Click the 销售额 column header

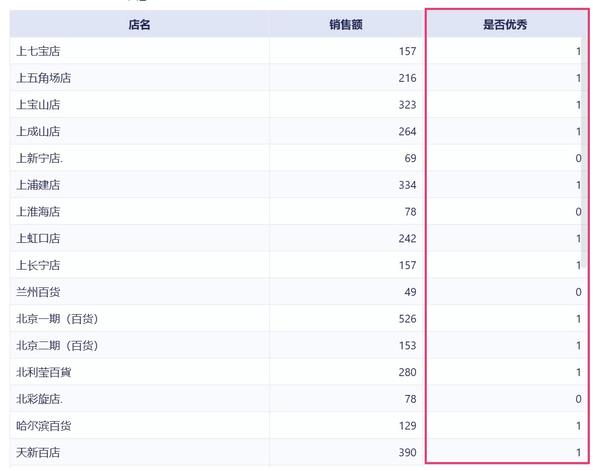point(346,24)
